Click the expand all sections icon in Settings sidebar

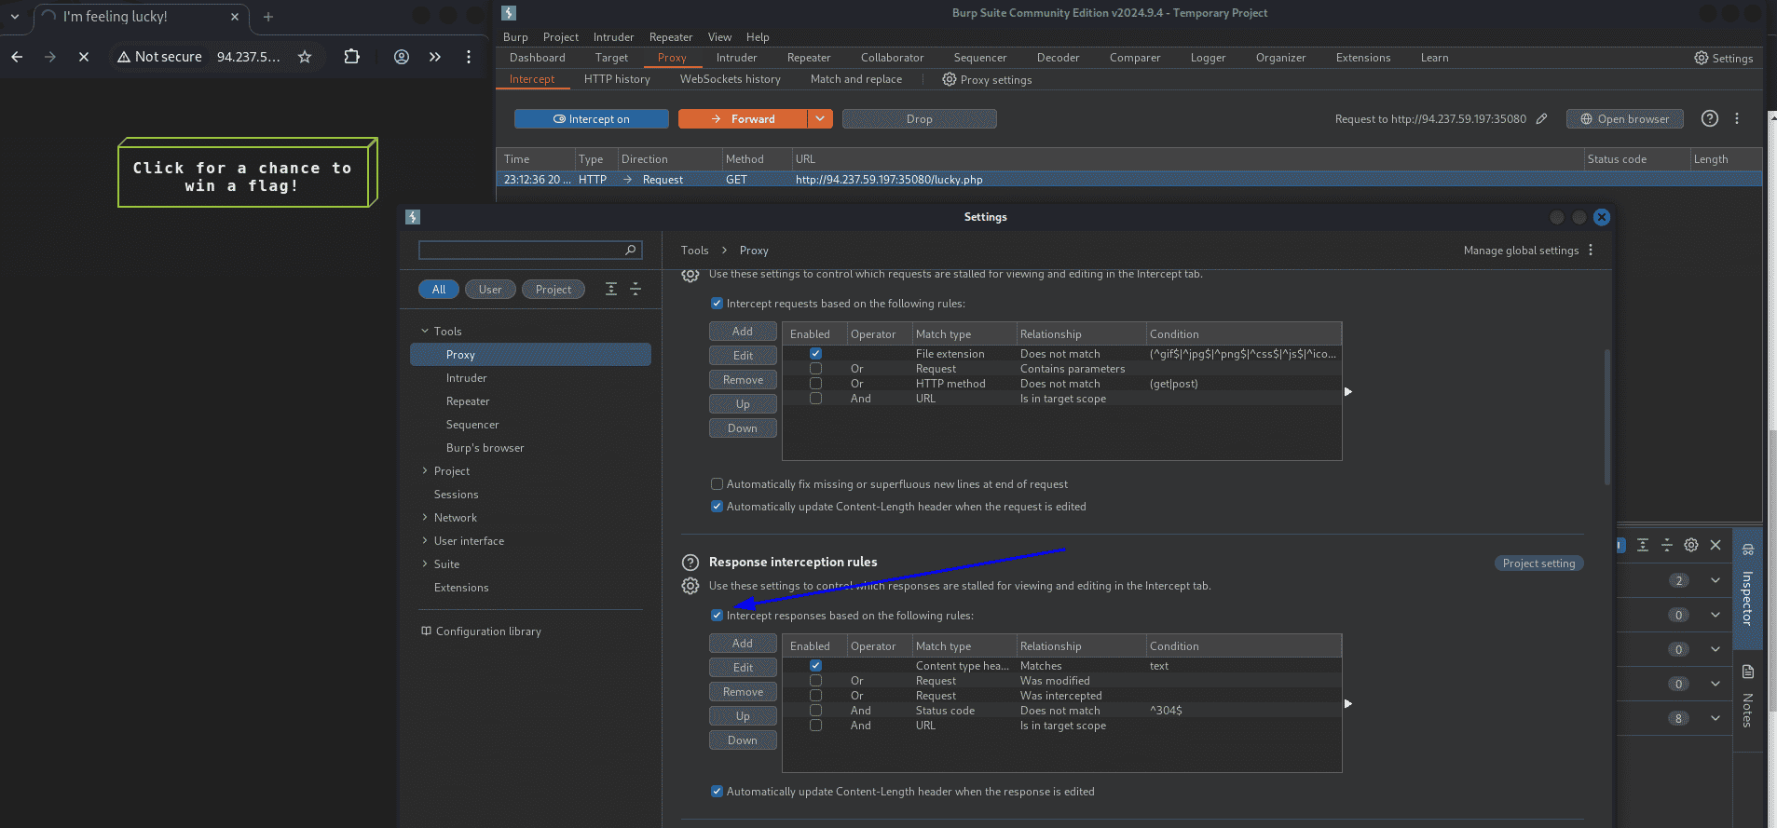coord(611,289)
